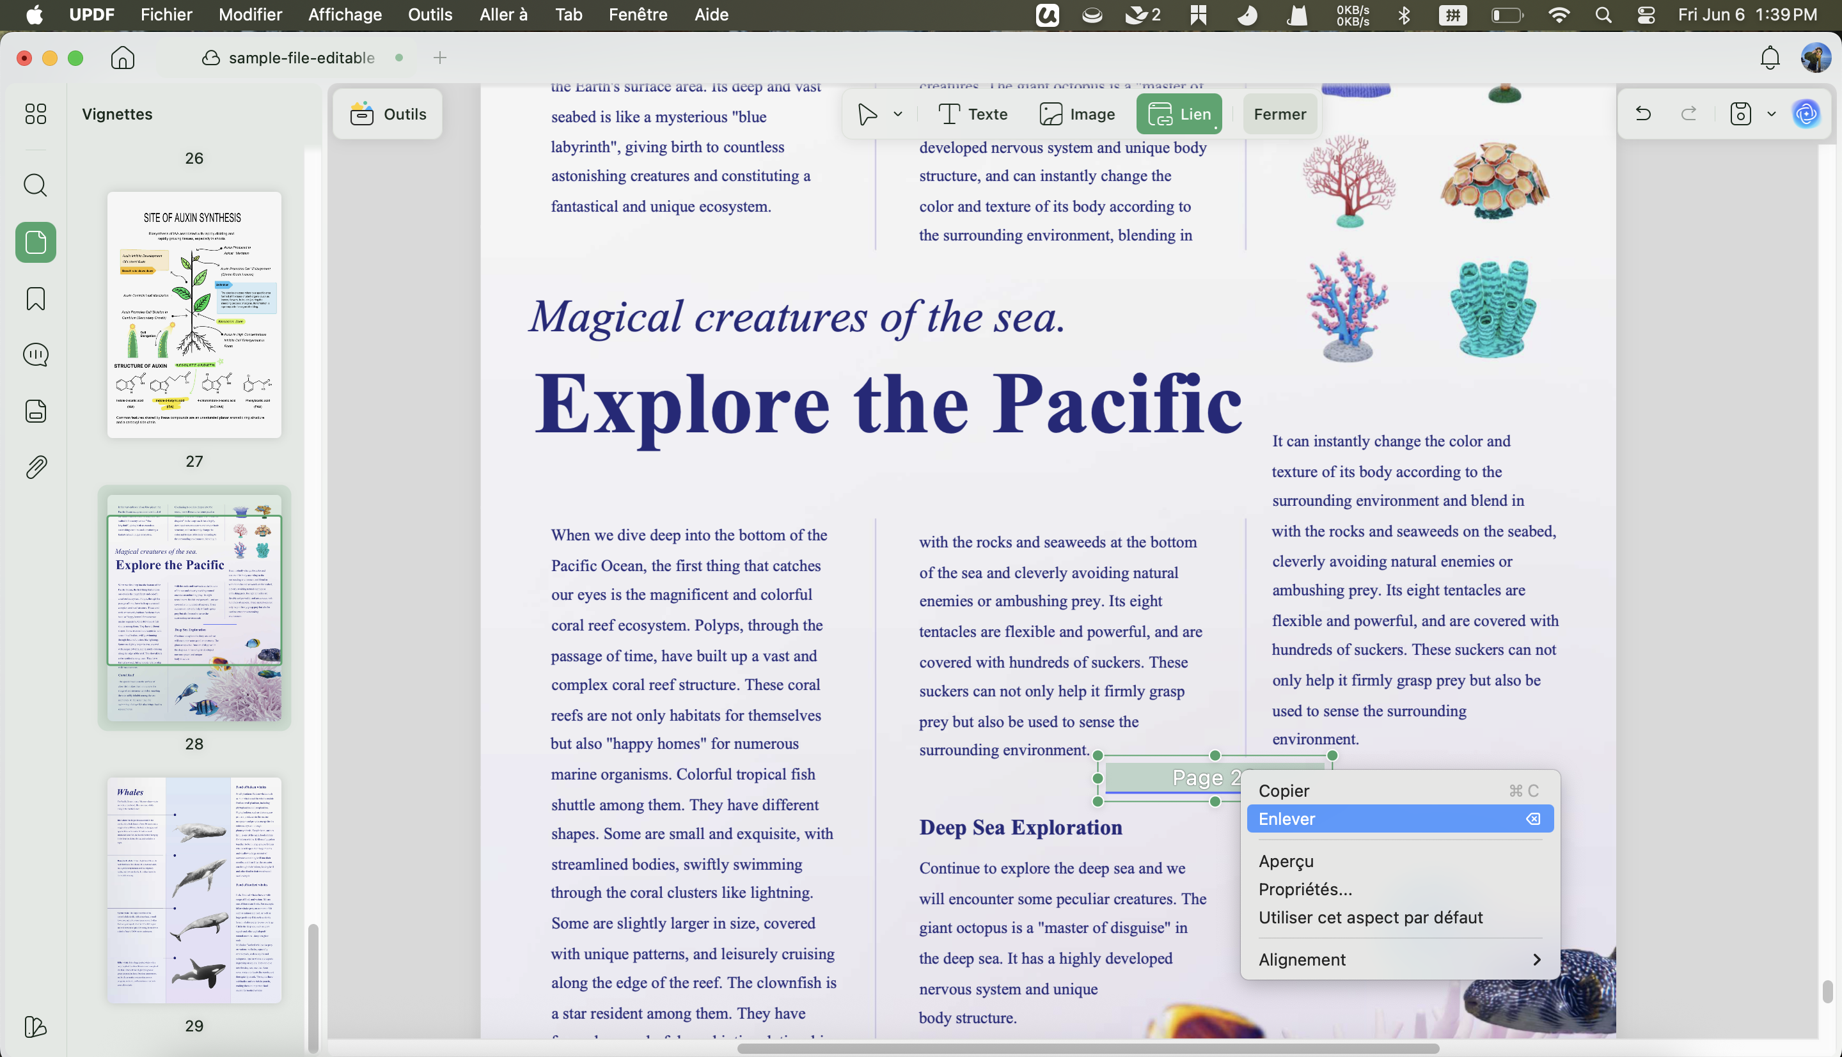Select Utiliser cet aspect par défaut
The image size is (1842, 1057).
[x=1400, y=918]
